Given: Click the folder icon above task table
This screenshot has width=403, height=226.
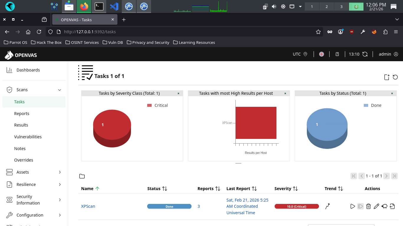Looking at the screenshot, I should pos(82,176).
